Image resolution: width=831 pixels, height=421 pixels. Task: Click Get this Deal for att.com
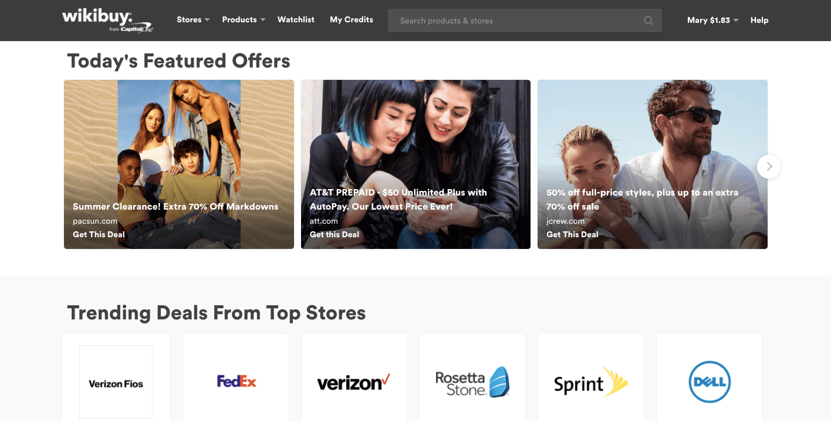(335, 234)
